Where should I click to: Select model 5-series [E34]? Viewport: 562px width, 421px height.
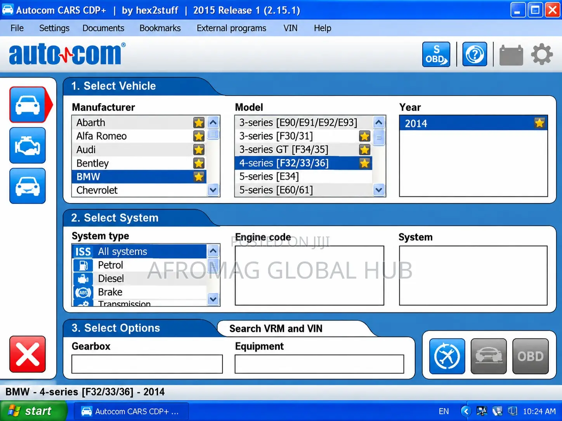point(304,176)
